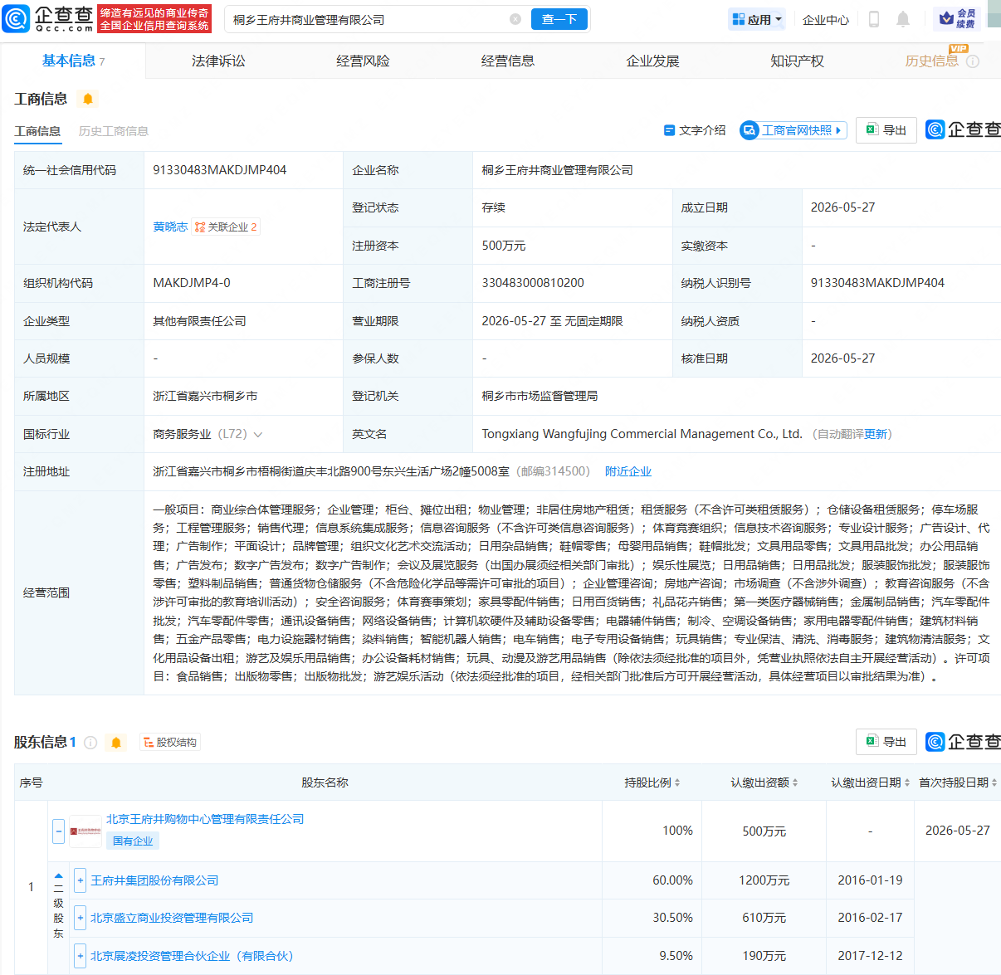Select 工商信息 sub-tab

click(x=37, y=131)
